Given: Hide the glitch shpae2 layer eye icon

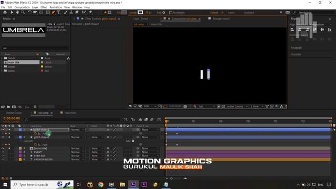Looking at the screenshot, I should [x=3, y=130].
